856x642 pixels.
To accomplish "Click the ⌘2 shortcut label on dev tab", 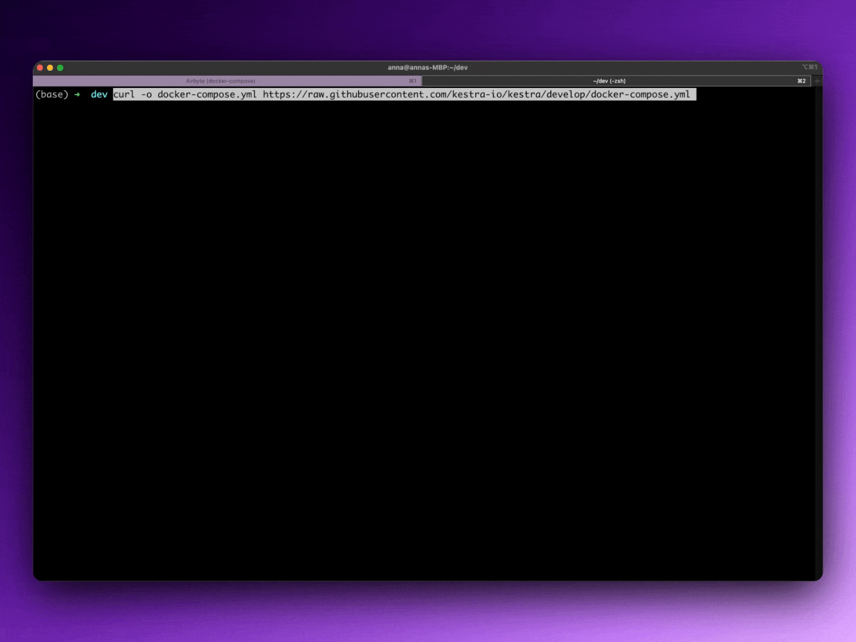I will pos(801,81).
